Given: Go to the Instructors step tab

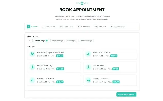Looking at the screenshot, I should pyautogui.click(x=49, y=27).
